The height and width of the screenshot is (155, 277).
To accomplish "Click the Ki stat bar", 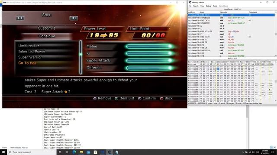I will [149, 53].
